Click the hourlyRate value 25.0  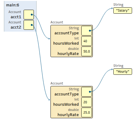[86, 112]
